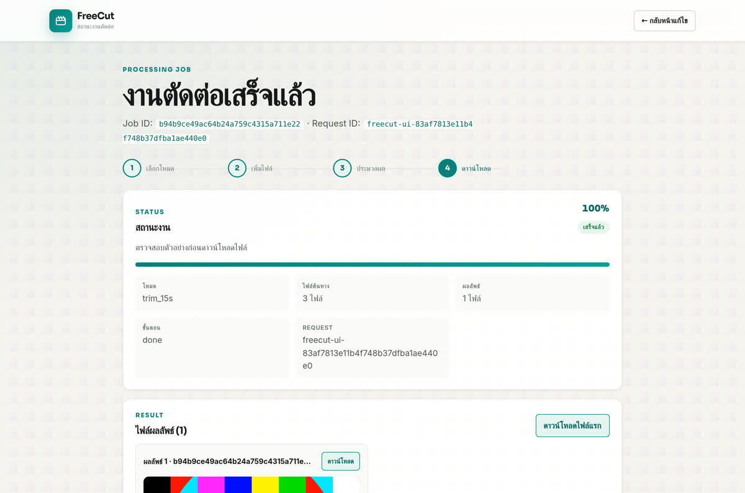Click the trim_15s mode value
This screenshot has height=493, width=745.
[x=158, y=299]
